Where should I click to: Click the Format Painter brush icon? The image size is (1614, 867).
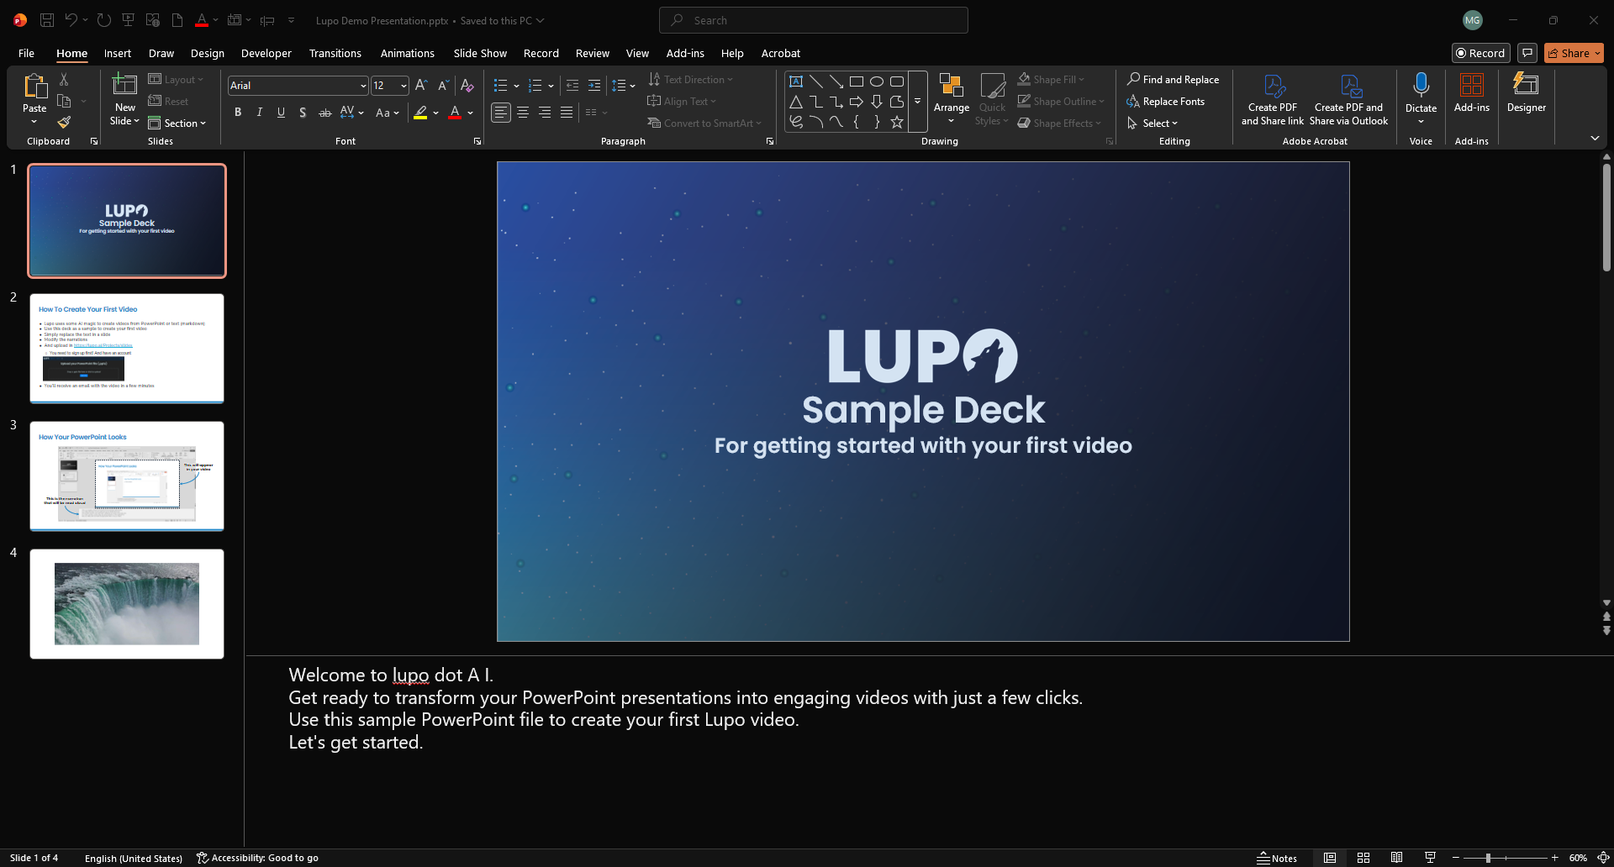tap(64, 123)
